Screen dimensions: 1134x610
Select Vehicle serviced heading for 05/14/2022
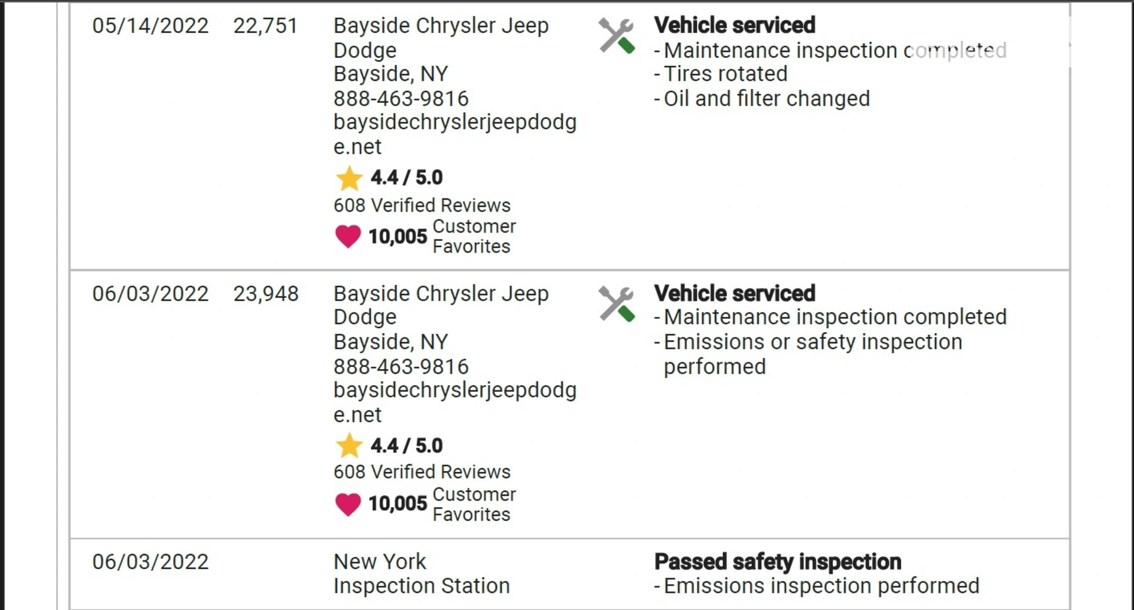click(x=735, y=25)
